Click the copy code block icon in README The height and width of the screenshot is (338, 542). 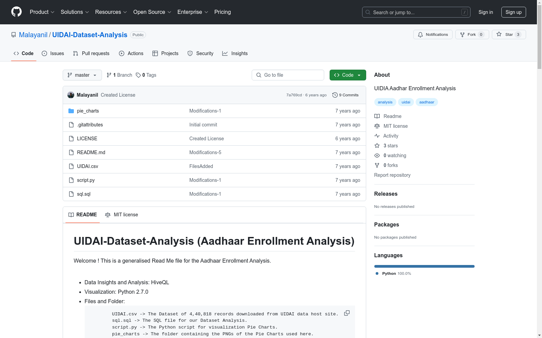pos(347,313)
